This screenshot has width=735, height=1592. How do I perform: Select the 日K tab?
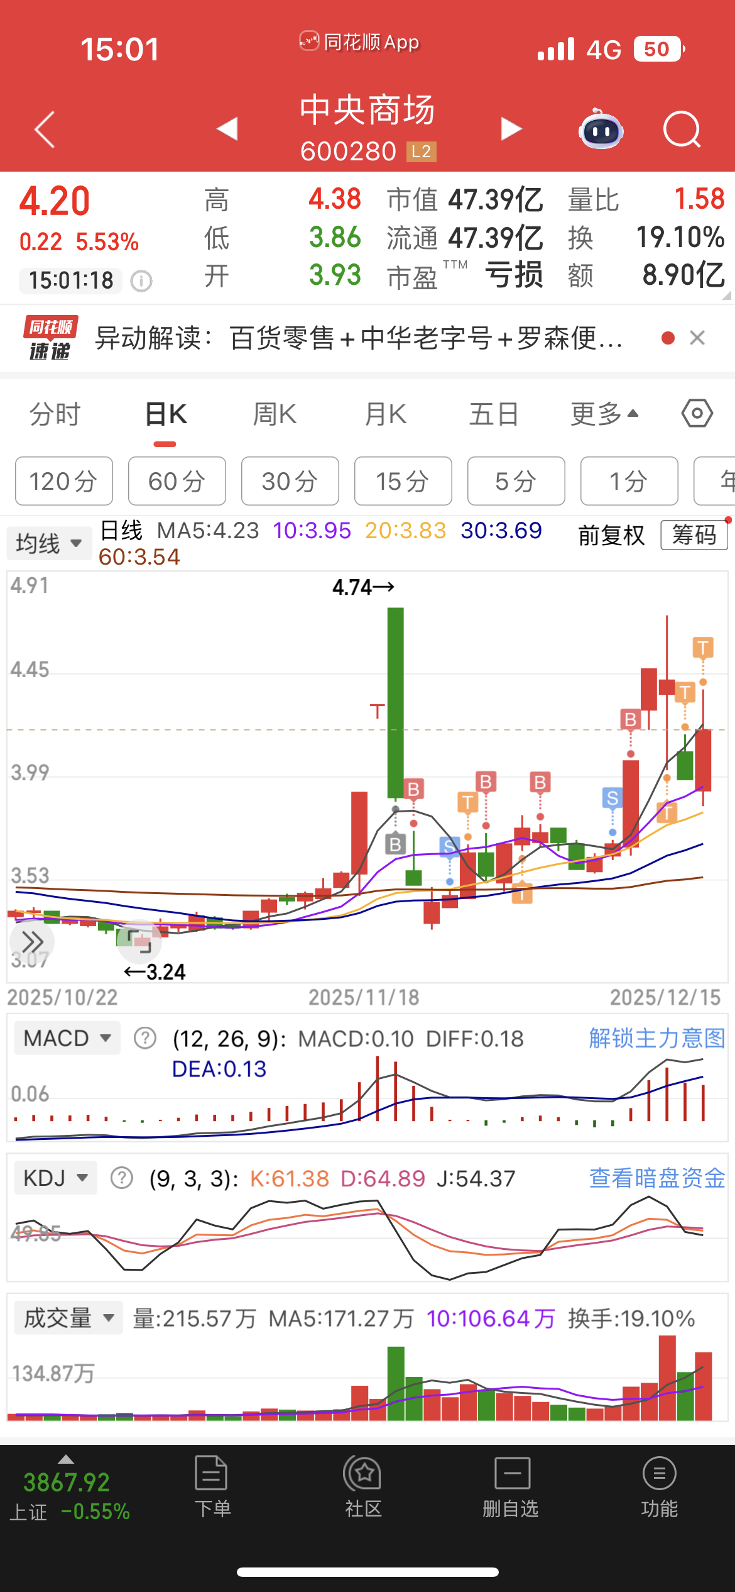tap(165, 414)
